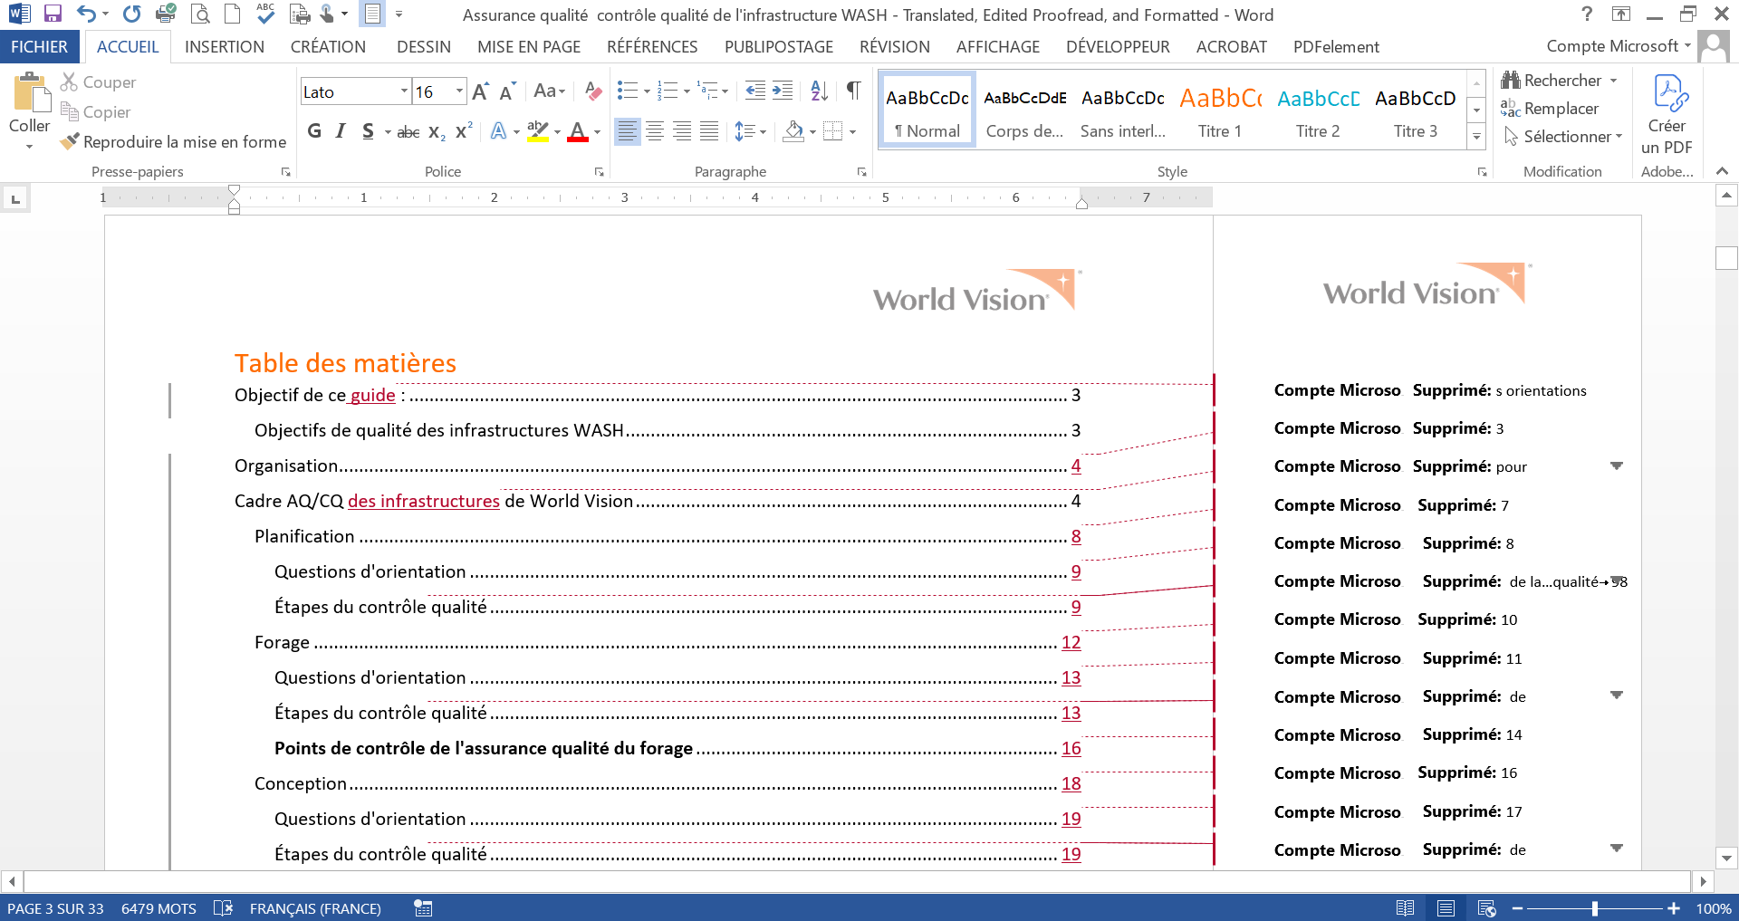Switch to read mode view in status bar
1739x921 pixels.
coord(1405,908)
